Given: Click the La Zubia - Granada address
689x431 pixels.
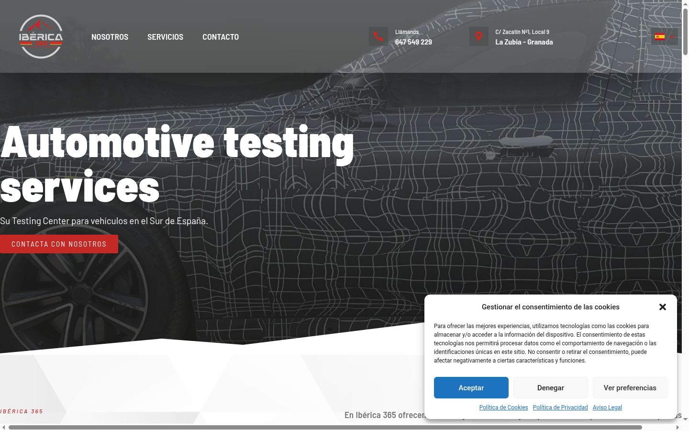Looking at the screenshot, I should click(x=524, y=42).
